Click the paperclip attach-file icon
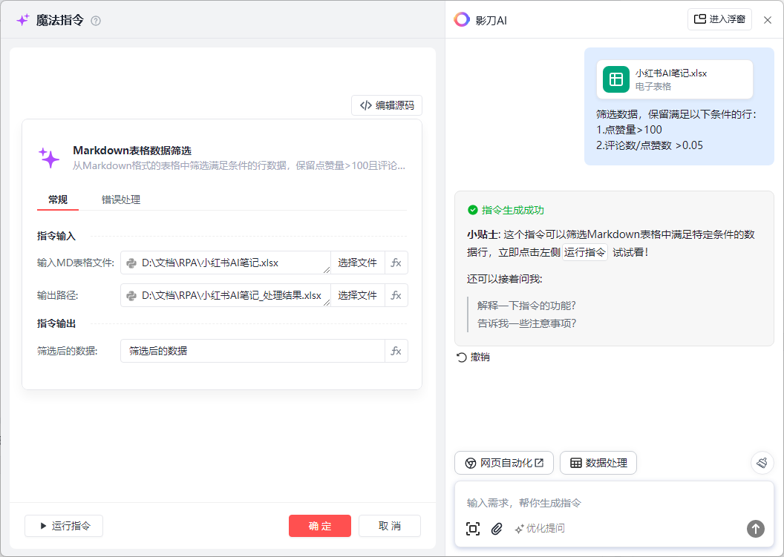Image resolution: width=784 pixels, height=557 pixels. click(497, 529)
